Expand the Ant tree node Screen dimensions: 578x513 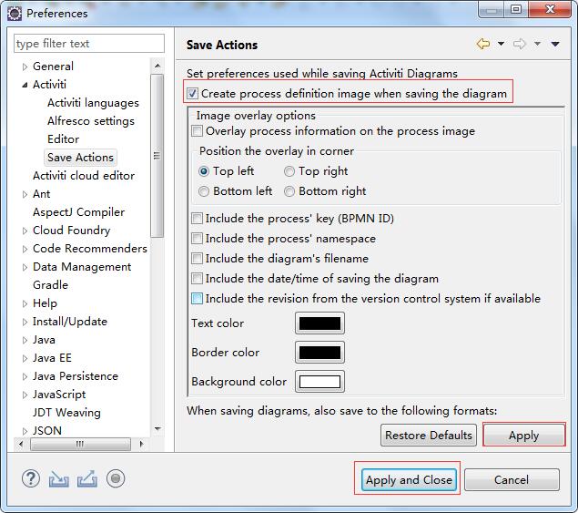pyautogui.click(x=25, y=194)
